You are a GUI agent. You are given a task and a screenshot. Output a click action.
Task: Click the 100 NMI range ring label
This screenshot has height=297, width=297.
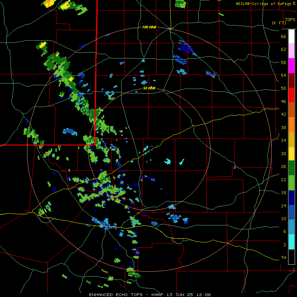tap(149, 27)
